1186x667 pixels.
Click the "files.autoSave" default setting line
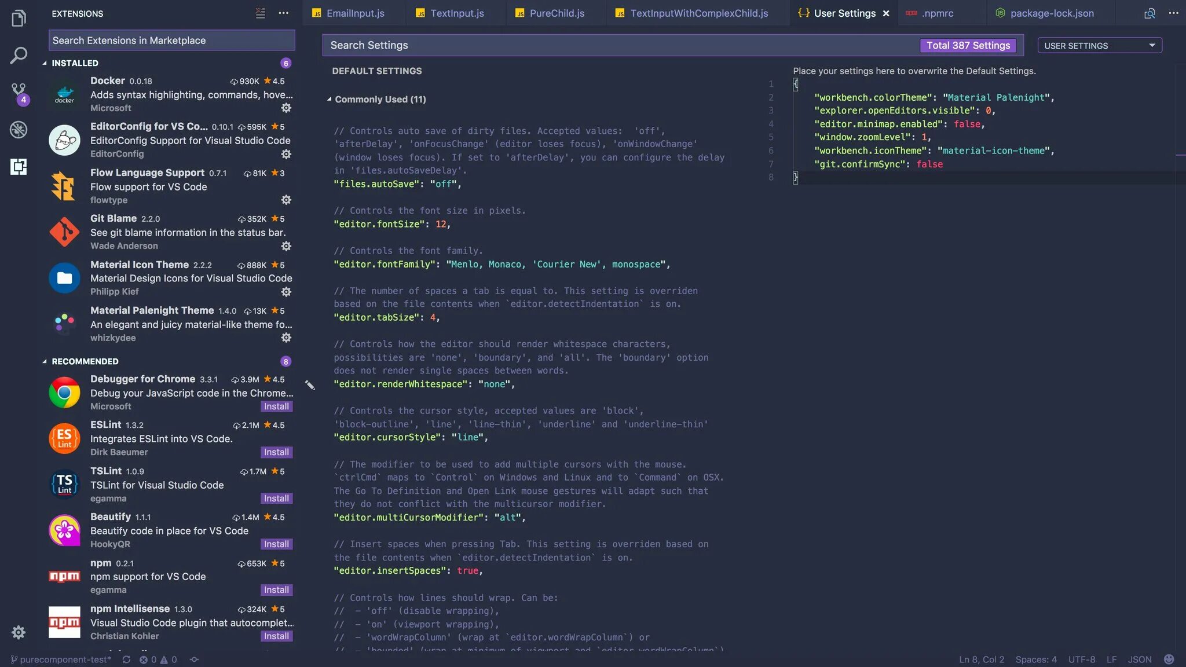397,184
